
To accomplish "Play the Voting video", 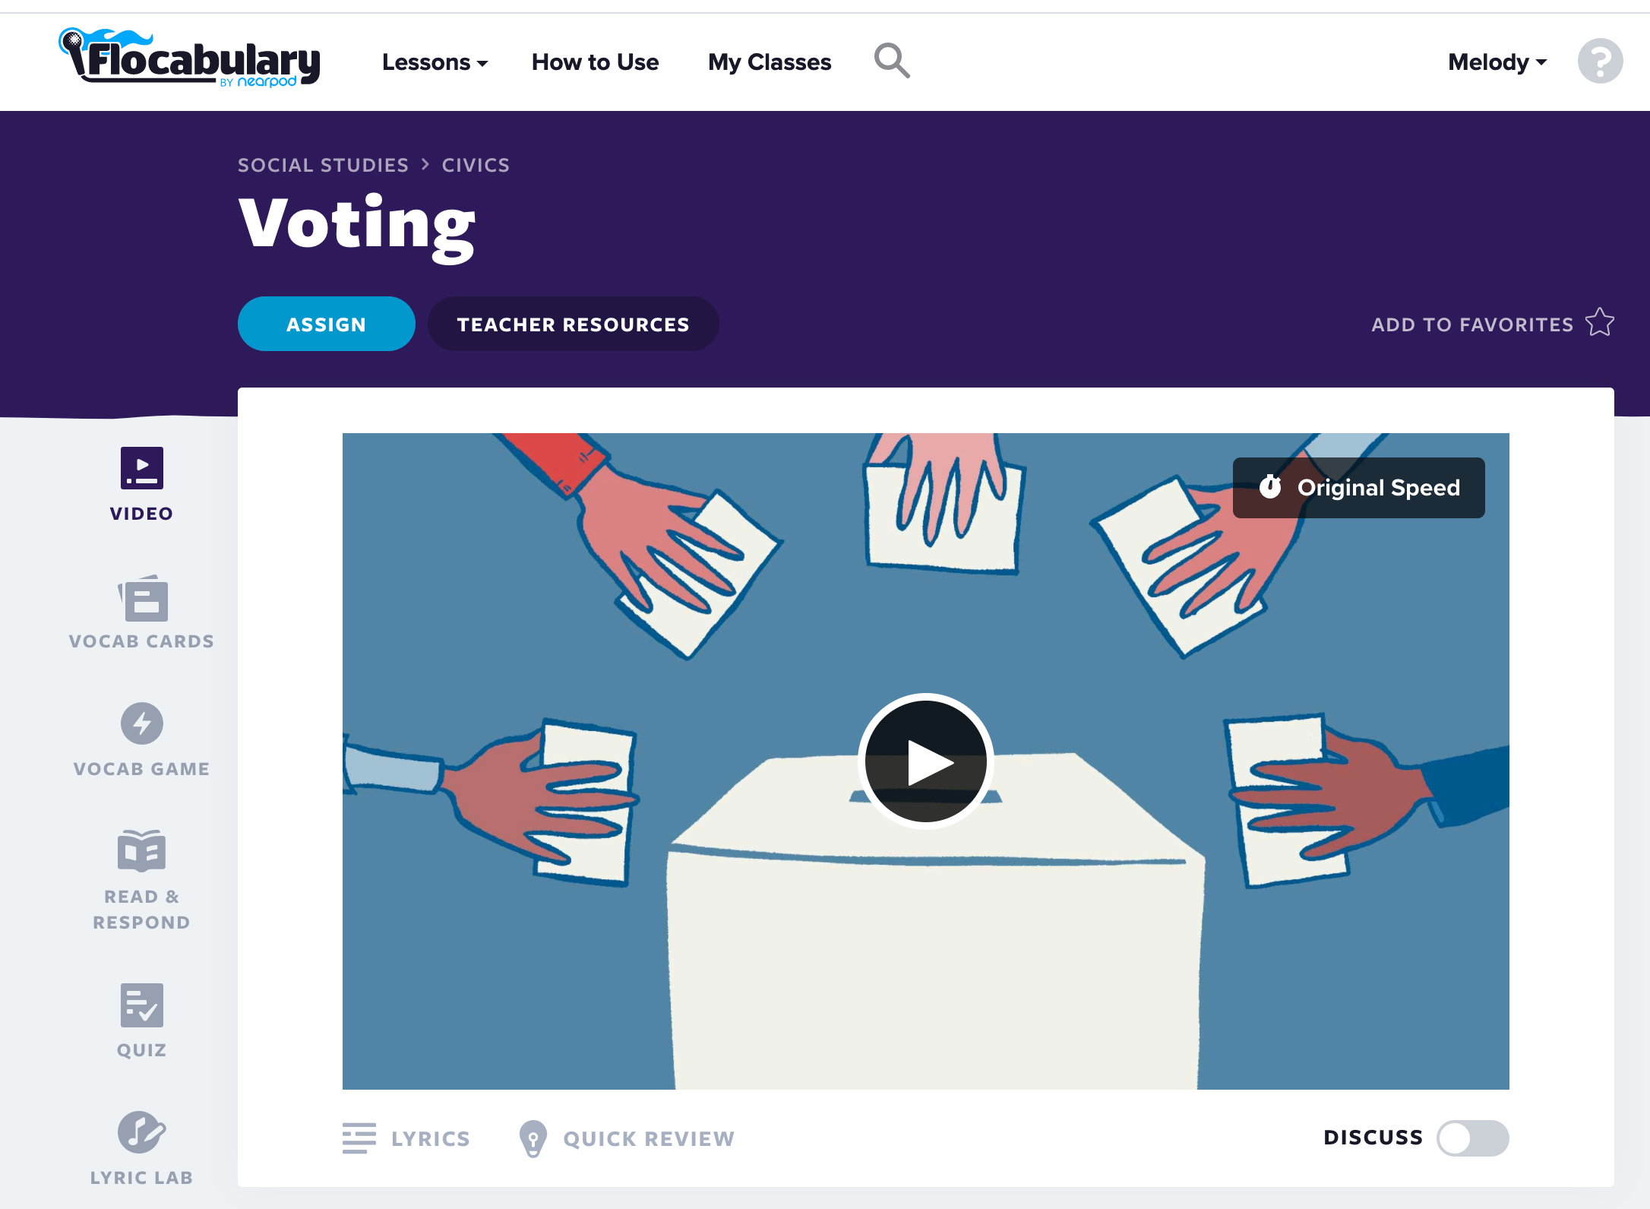I will 925,761.
